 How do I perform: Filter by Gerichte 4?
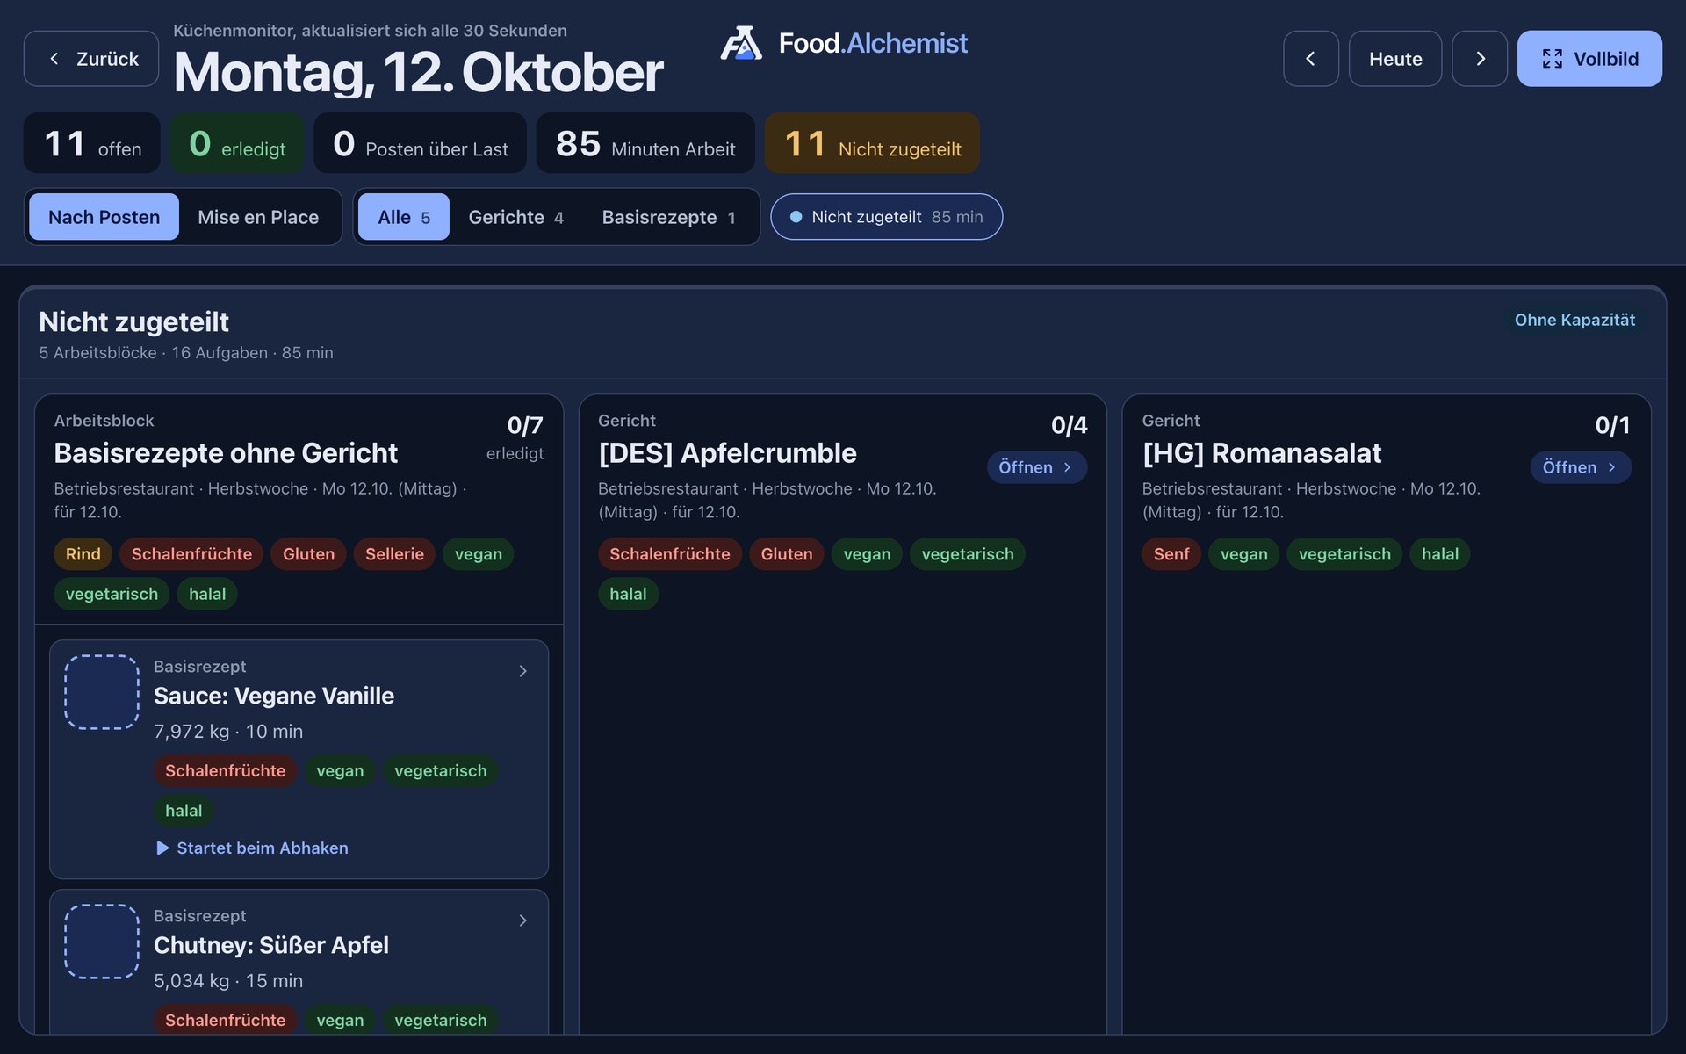coord(516,217)
